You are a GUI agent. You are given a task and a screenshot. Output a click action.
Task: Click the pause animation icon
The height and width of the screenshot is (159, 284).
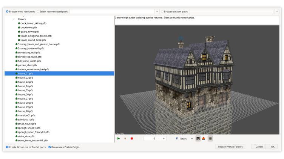click(x=125, y=139)
